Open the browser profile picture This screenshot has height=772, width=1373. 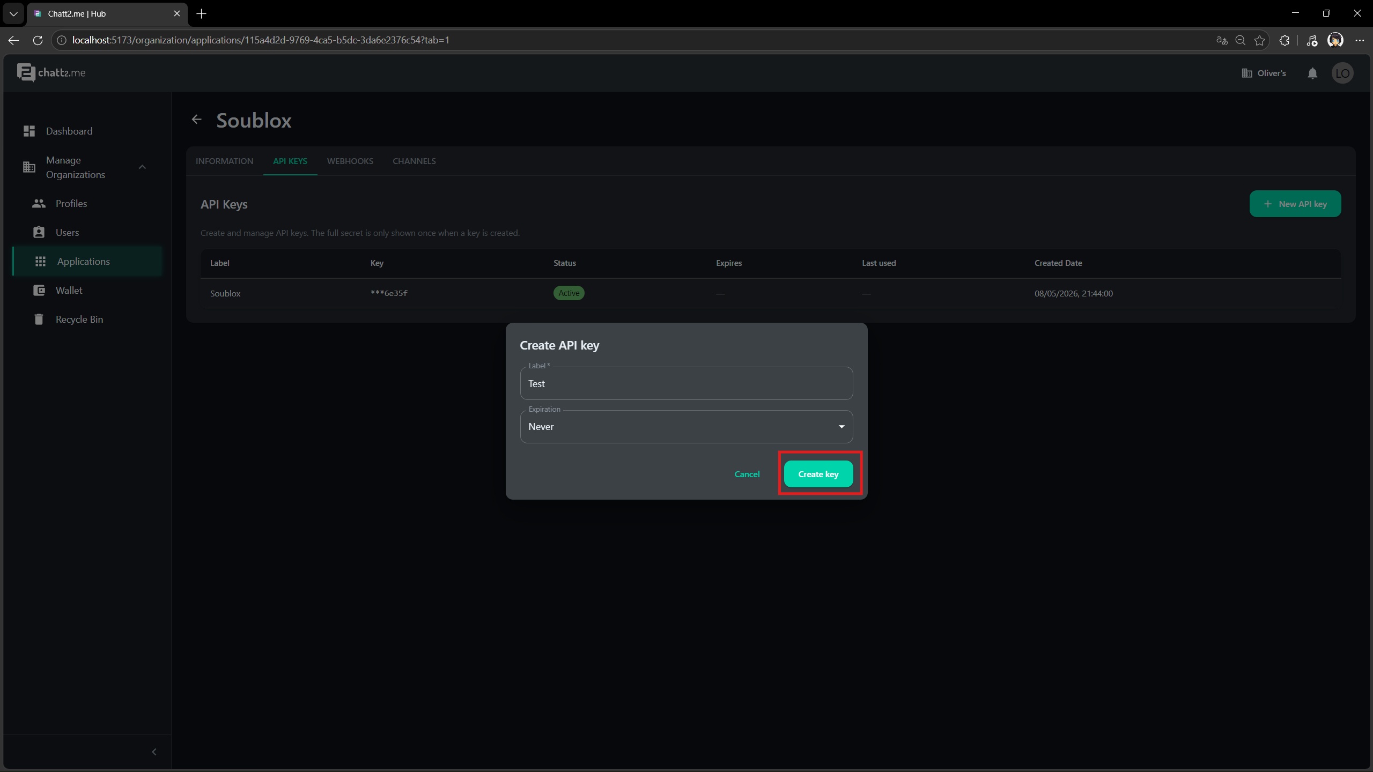pos(1335,40)
